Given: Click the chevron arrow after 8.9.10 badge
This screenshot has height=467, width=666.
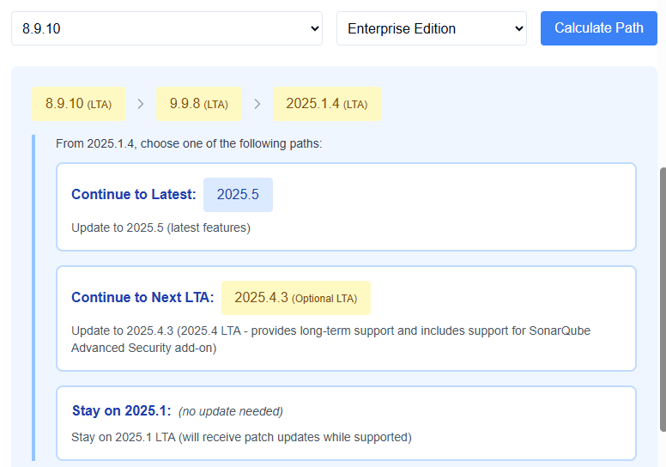Looking at the screenshot, I should coord(141,104).
